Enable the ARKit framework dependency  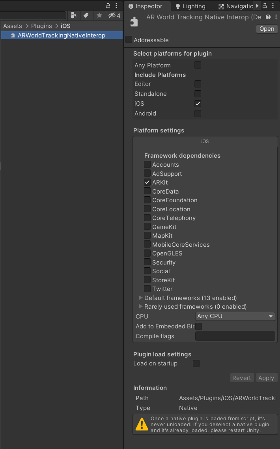click(147, 182)
